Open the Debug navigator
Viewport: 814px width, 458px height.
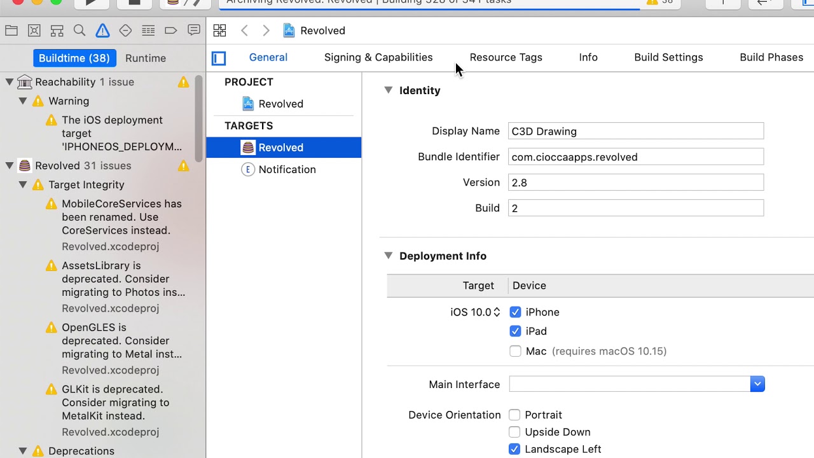tap(148, 31)
